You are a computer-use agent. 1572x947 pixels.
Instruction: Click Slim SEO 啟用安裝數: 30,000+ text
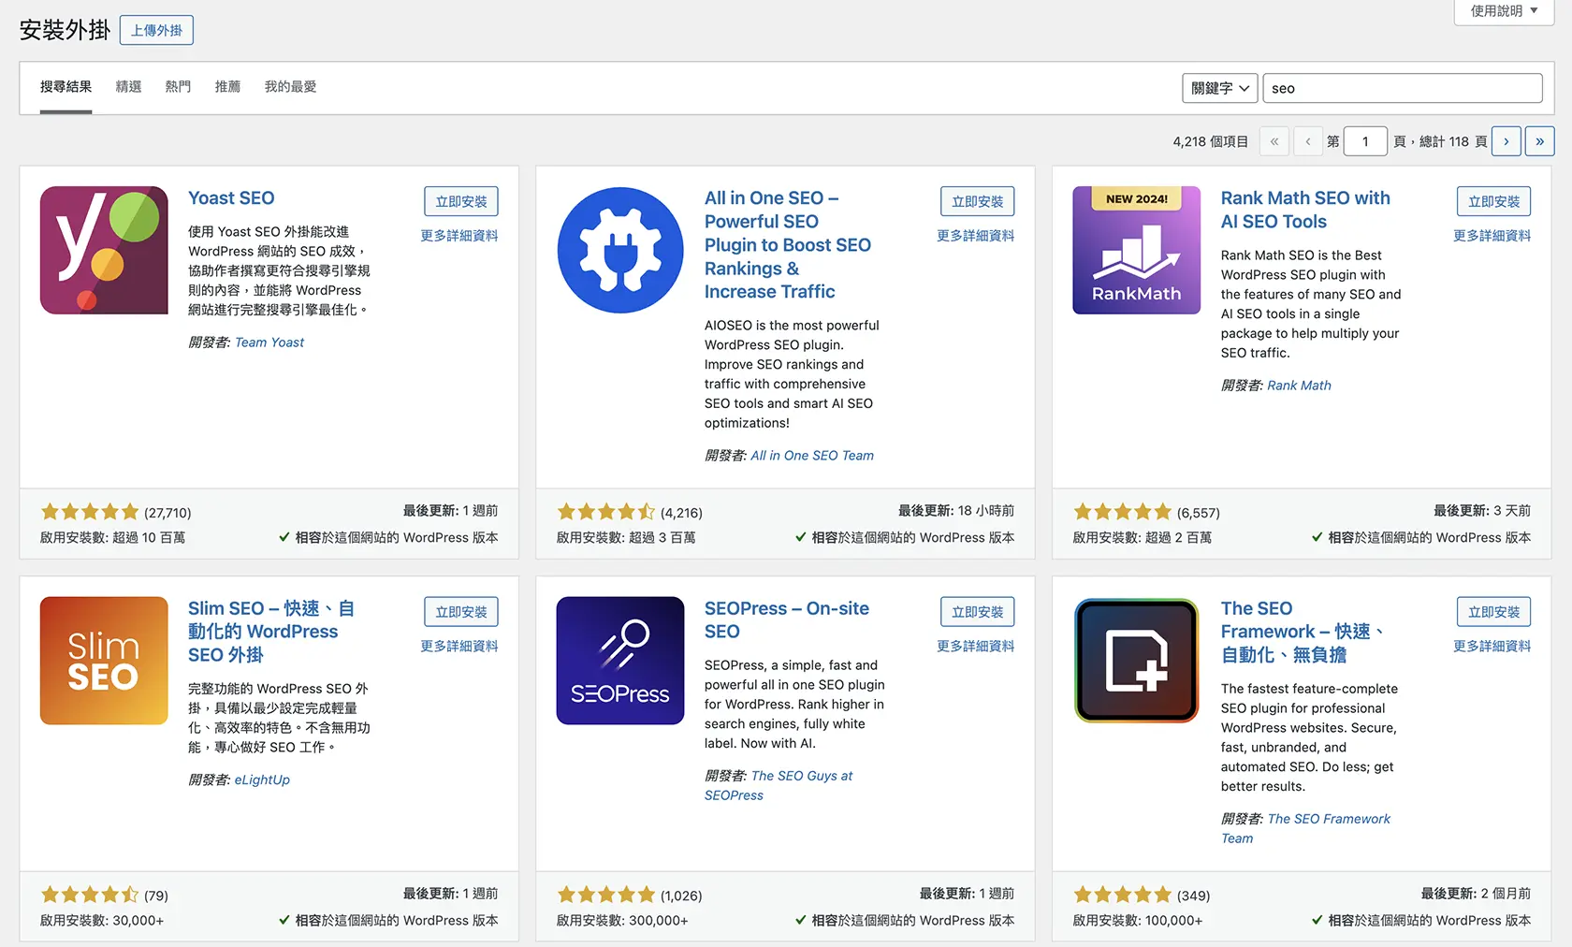102,921
